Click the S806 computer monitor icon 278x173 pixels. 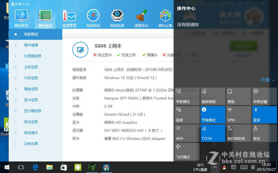[80, 50]
